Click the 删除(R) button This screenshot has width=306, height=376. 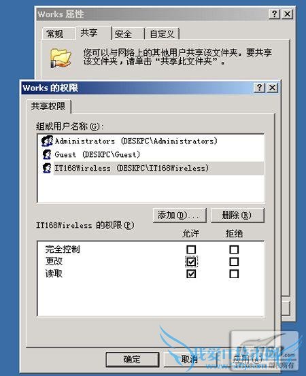237,215
